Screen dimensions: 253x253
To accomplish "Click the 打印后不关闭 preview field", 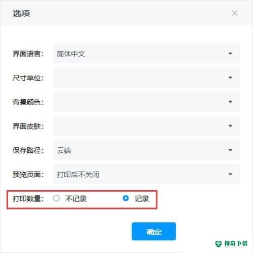I will (146, 174).
